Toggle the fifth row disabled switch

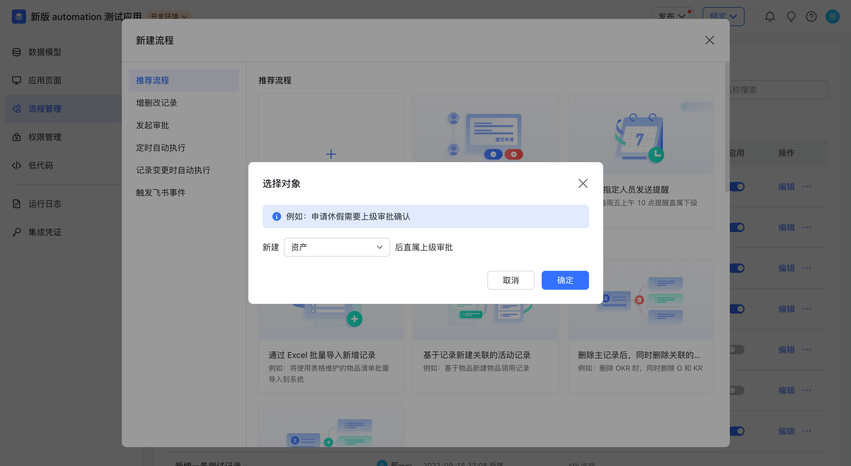coord(737,350)
